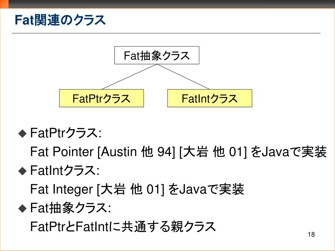Select the 'Fat抽象クラス' box in diagram
The width and height of the screenshot is (335, 251).
(157, 55)
